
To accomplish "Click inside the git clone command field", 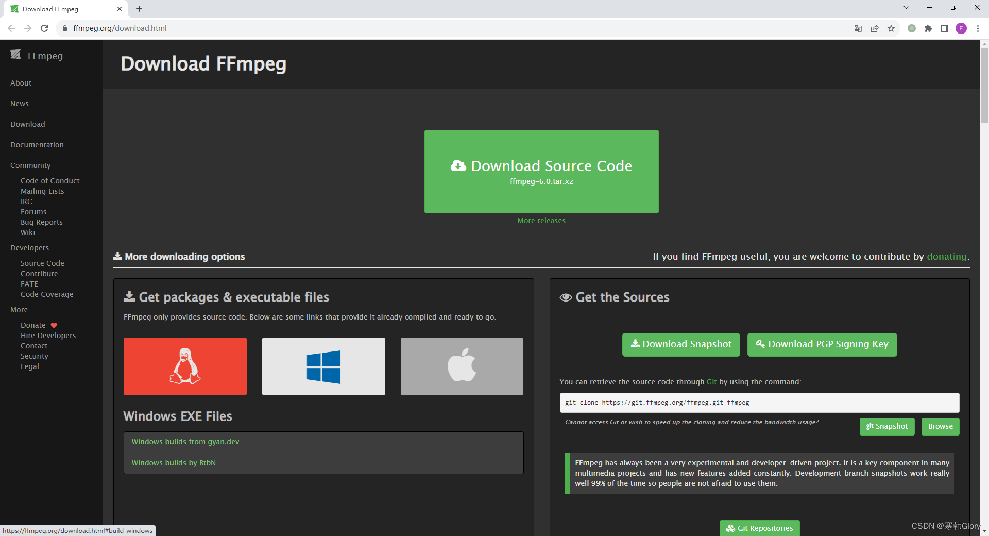I will pos(759,403).
